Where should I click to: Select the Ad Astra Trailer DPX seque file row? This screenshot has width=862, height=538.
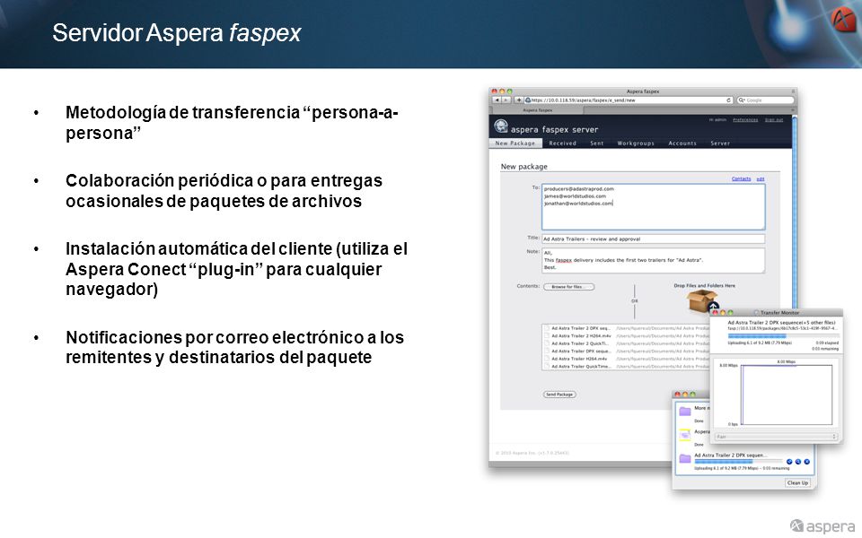[x=626, y=351]
